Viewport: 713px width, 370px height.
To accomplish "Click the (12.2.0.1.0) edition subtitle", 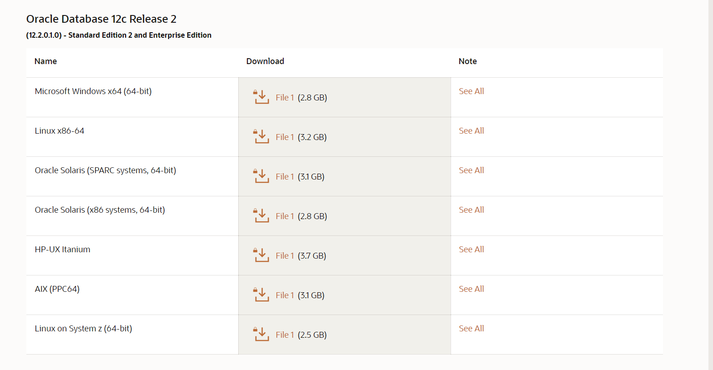I will point(119,35).
